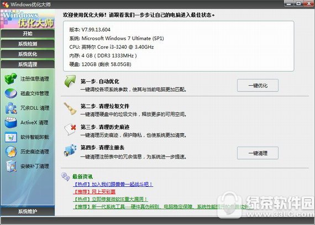Click the 软件智能卸载 label
Viewport: 315px width, 225px height.
[35, 137]
